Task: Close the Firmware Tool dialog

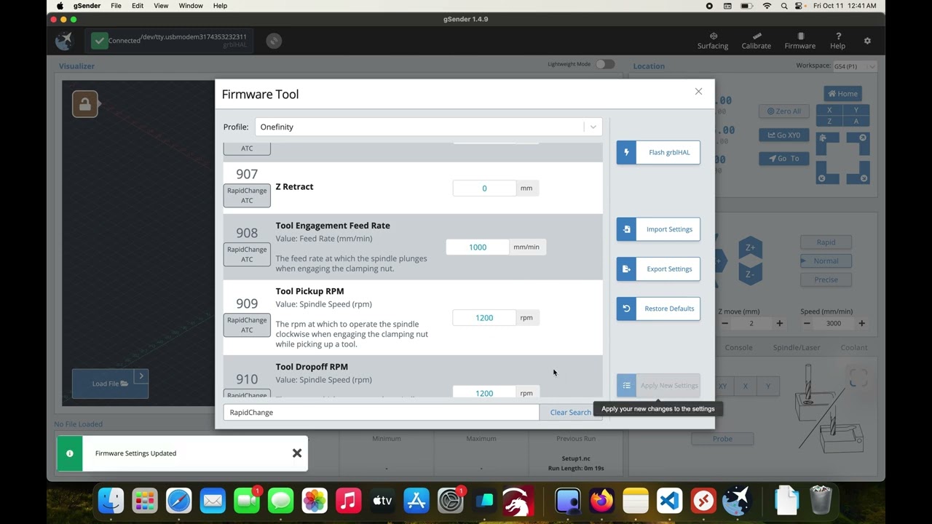Action: pos(698,92)
